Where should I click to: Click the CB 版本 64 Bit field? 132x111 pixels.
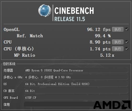(x=76, y=91)
